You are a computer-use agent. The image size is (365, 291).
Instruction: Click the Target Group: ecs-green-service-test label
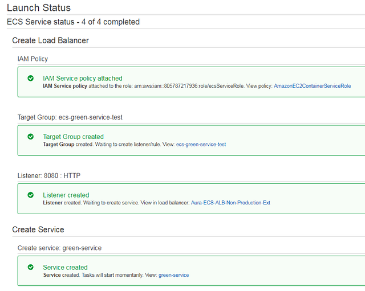tap(70, 117)
